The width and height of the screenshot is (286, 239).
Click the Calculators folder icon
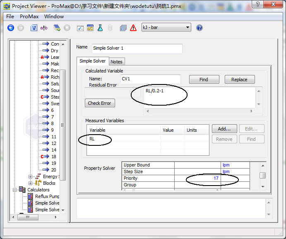coord(22,190)
